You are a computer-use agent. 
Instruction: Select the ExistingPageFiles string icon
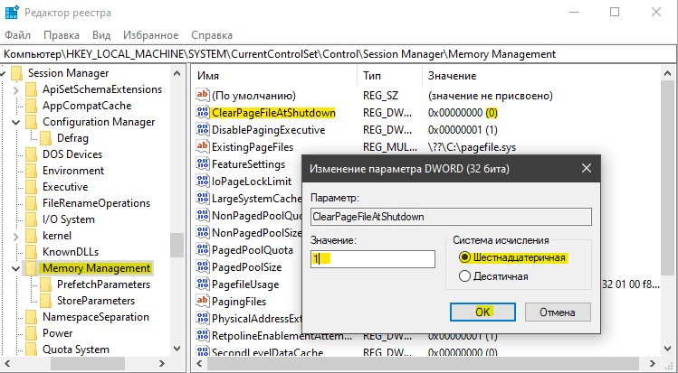[203, 147]
